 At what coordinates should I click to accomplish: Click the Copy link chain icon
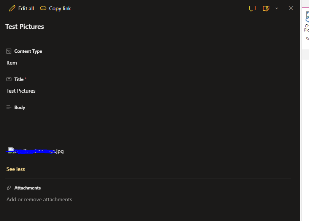[x=43, y=8]
